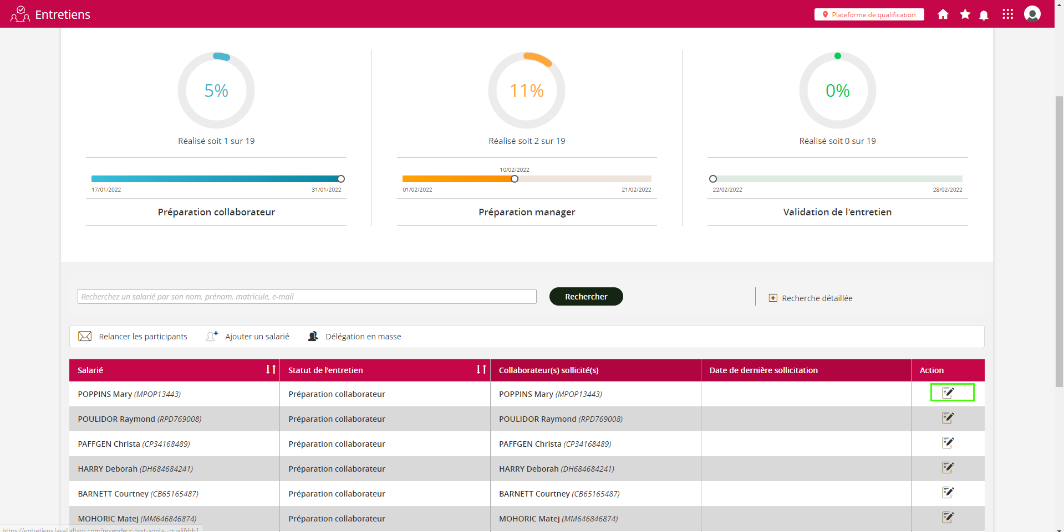Screen dimensions: 1064x532
Task: Open favorites star icon
Action: click(x=965, y=14)
